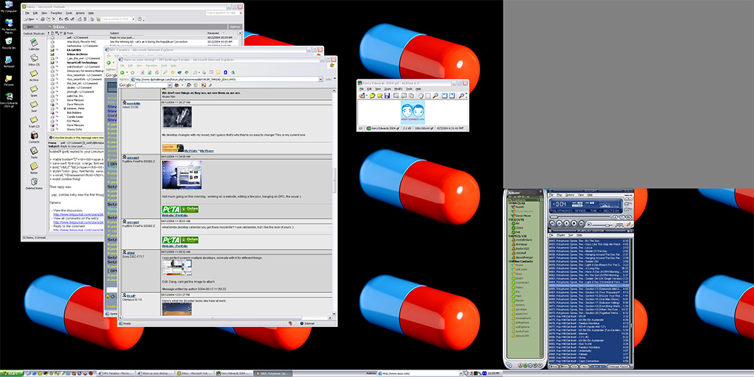Open My Computer desktop icon
Image resolution: width=754 pixels, height=377 pixels.
[x=8, y=7]
